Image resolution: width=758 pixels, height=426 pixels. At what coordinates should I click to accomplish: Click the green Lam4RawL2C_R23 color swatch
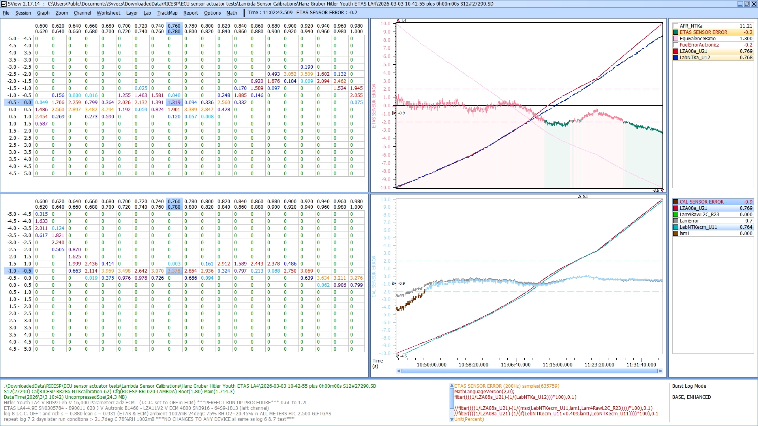coord(675,215)
